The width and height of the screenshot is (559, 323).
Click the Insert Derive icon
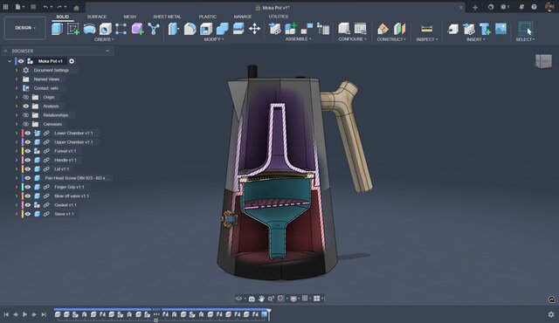(469, 29)
